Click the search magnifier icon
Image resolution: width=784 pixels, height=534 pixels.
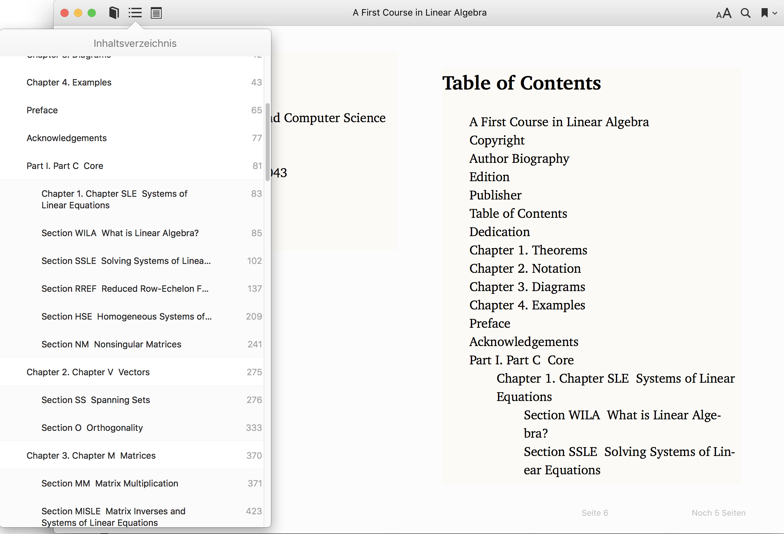[x=745, y=13]
